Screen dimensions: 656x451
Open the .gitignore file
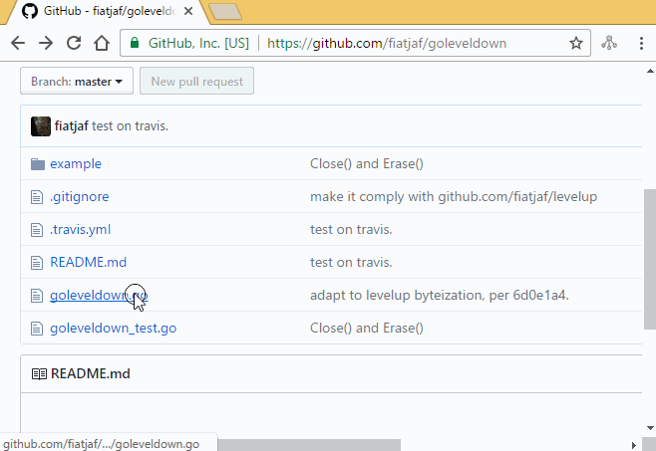(x=80, y=196)
